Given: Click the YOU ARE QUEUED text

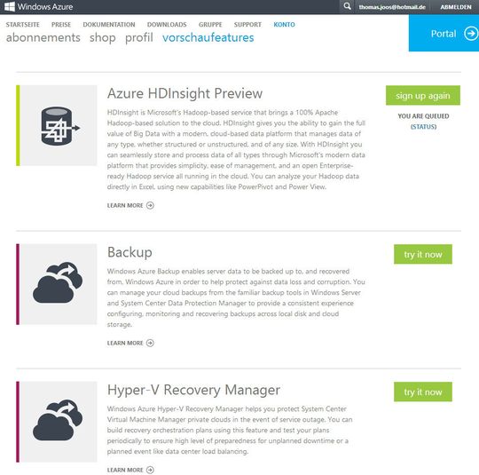Looking at the screenshot, I should click(x=423, y=116).
